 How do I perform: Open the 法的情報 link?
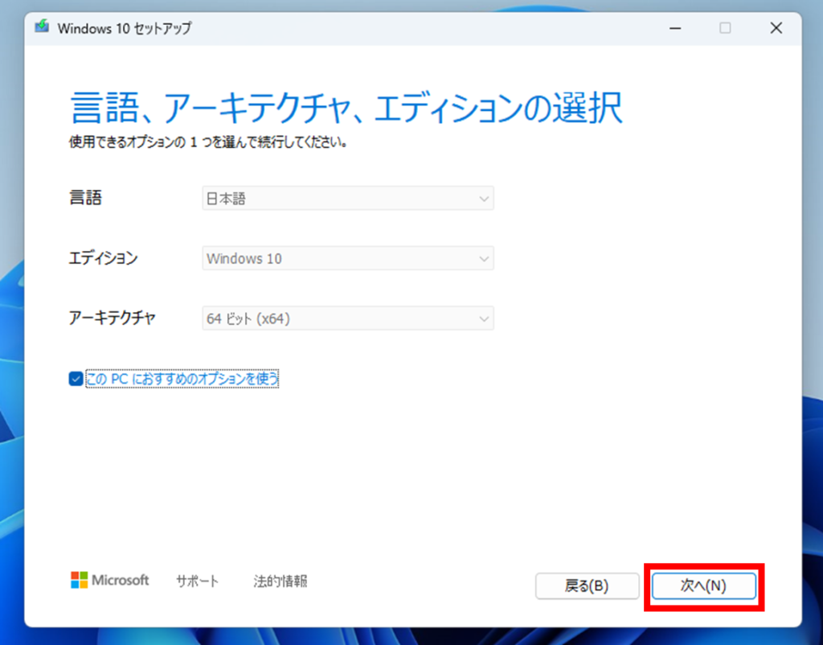coord(280,581)
